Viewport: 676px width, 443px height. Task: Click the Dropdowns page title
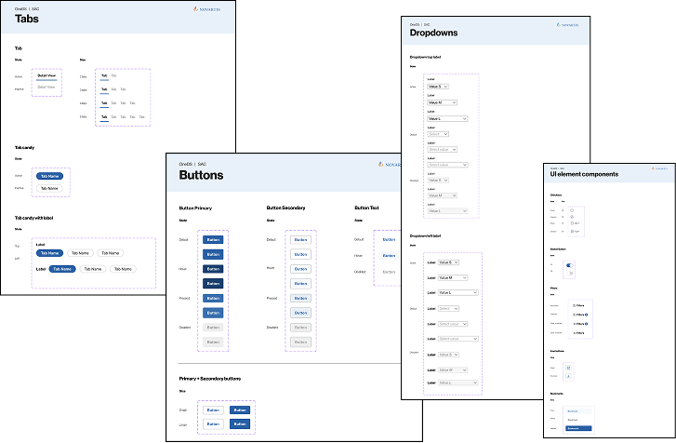433,33
